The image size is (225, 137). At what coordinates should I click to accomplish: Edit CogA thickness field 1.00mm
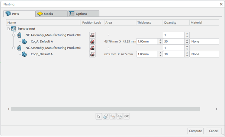(147, 42)
